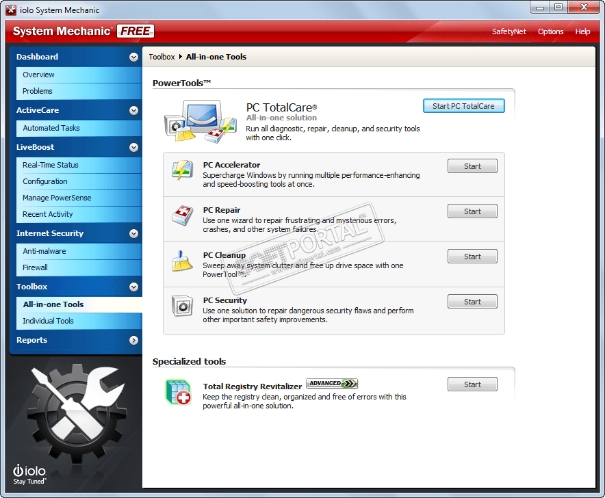
Task: Open the Problems page
Action: 79,92
